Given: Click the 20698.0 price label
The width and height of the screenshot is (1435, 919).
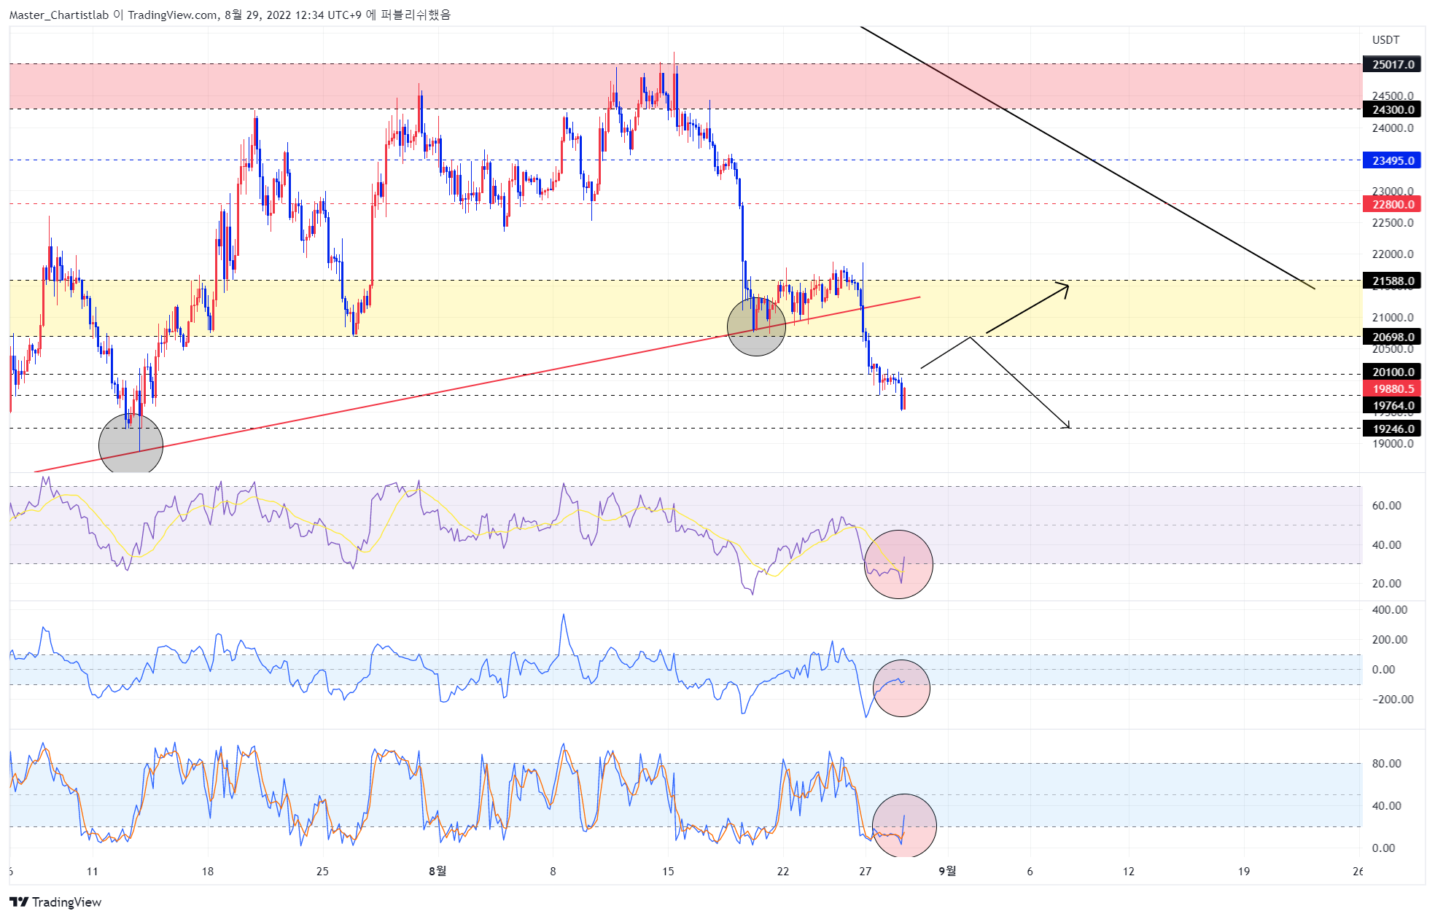Looking at the screenshot, I should pyautogui.click(x=1392, y=337).
